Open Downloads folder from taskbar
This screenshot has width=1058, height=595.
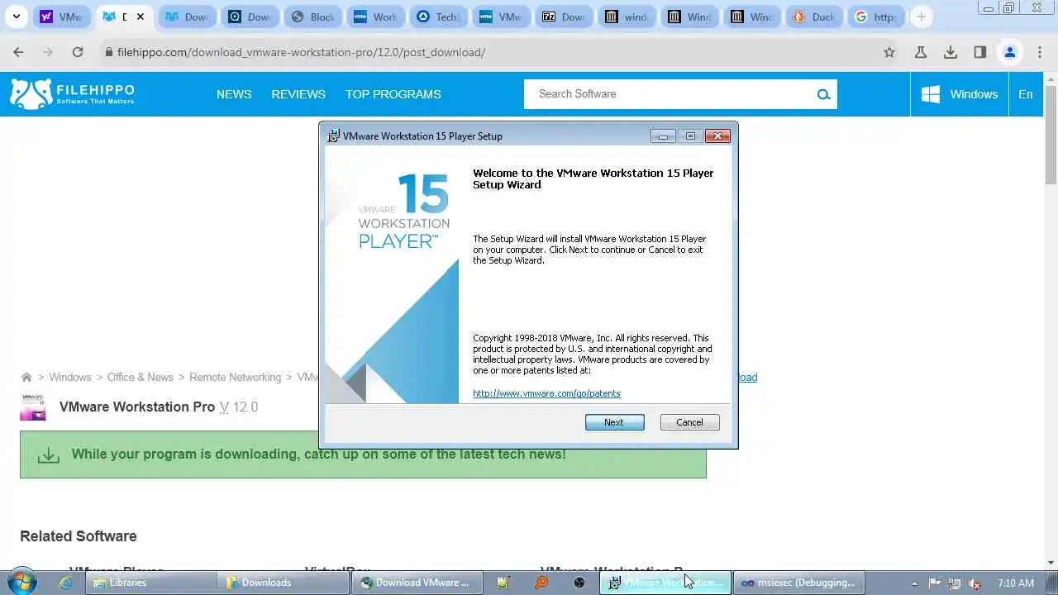point(285,583)
